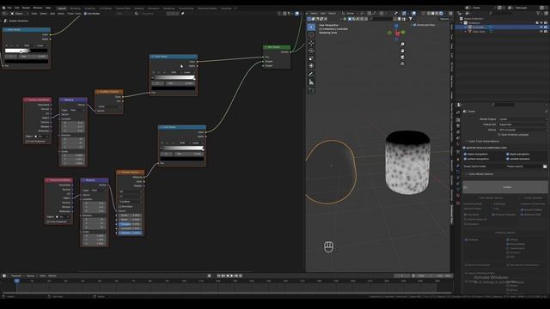Image resolution: width=550 pixels, height=309 pixels.
Task: Select the Add Cube tool
Action: (x=311, y=90)
